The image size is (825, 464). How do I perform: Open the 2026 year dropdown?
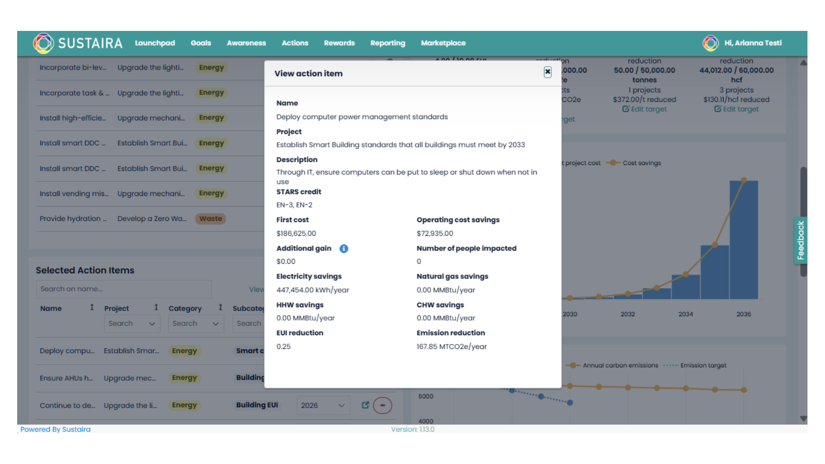coord(323,405)
